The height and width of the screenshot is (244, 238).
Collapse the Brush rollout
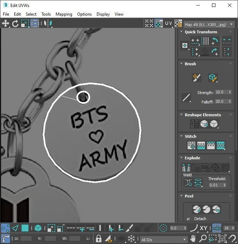(181, 64)
